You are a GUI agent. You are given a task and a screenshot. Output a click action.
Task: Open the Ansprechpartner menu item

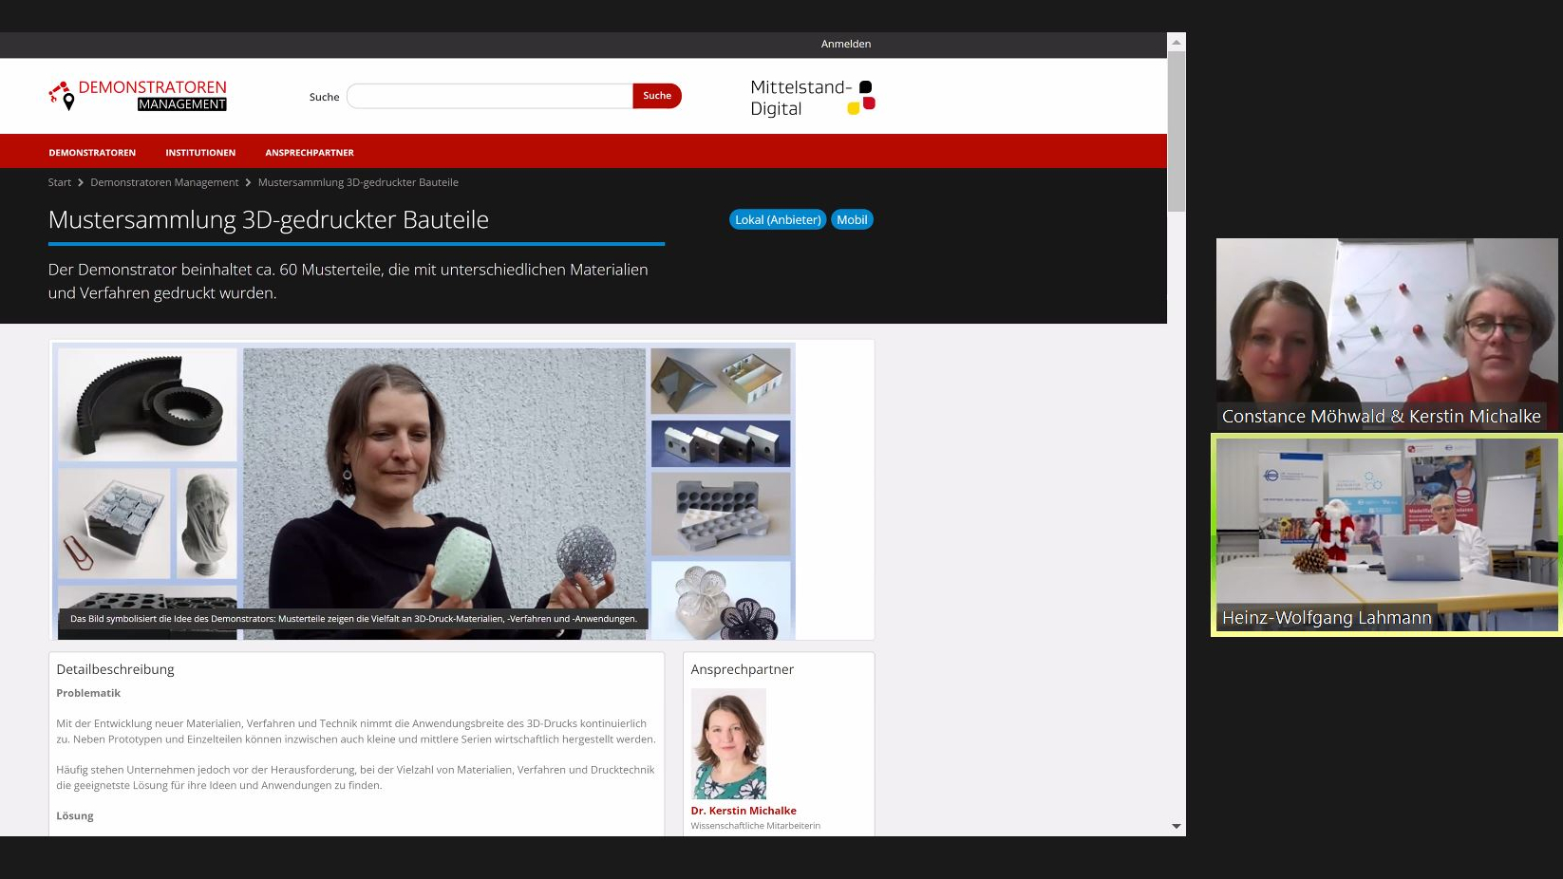pyautogui.click(x=310, y=153)
